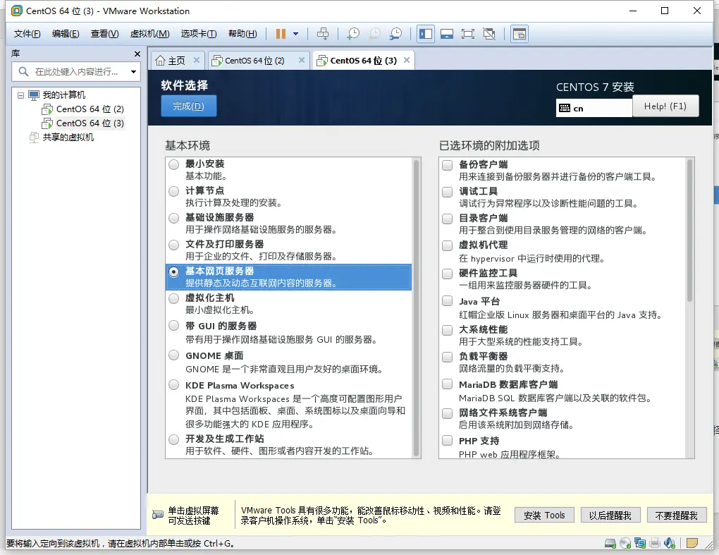Select the 虚拟化主机 radio button
This screenshot has width=719, height=555.
pos(174,298)
